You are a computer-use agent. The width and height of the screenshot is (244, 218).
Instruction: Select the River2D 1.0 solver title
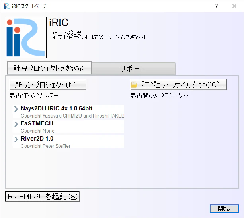click(x=37, y=139)
